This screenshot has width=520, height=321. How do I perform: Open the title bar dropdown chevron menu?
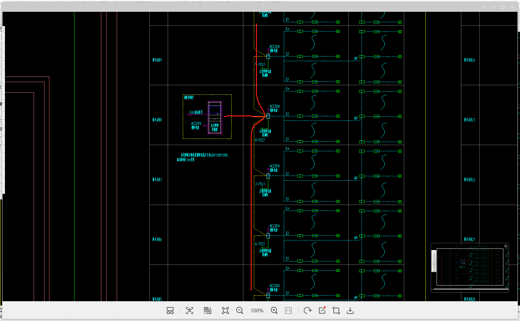484,7
